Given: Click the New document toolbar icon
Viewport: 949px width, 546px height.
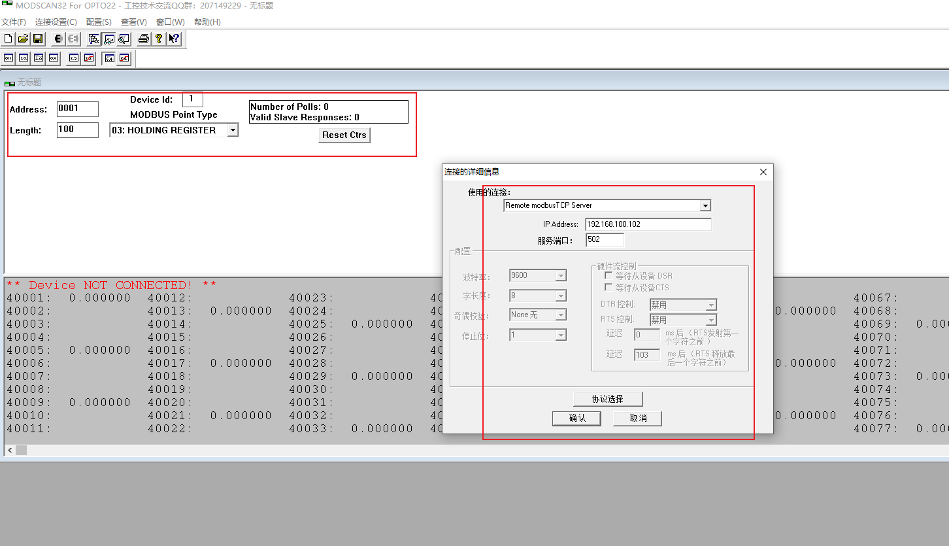Looking at the screenshot, I should pyautogui.click(x=8, y=39).
